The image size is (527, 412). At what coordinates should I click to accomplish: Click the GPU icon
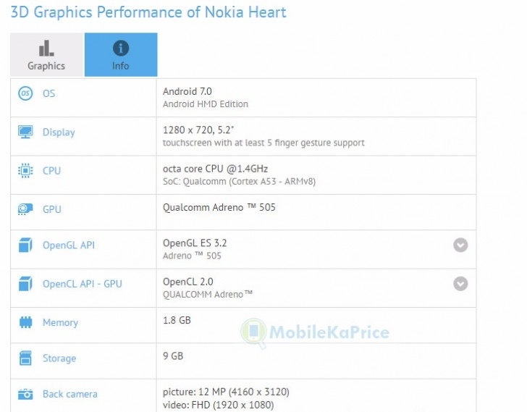(x=25, y=209)
